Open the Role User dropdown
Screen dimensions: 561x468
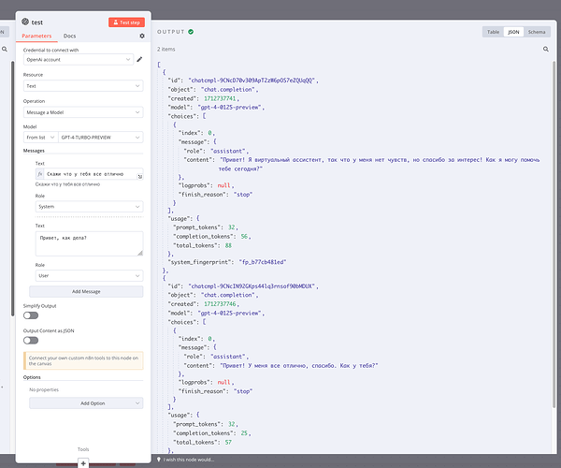tap(89, 276)
